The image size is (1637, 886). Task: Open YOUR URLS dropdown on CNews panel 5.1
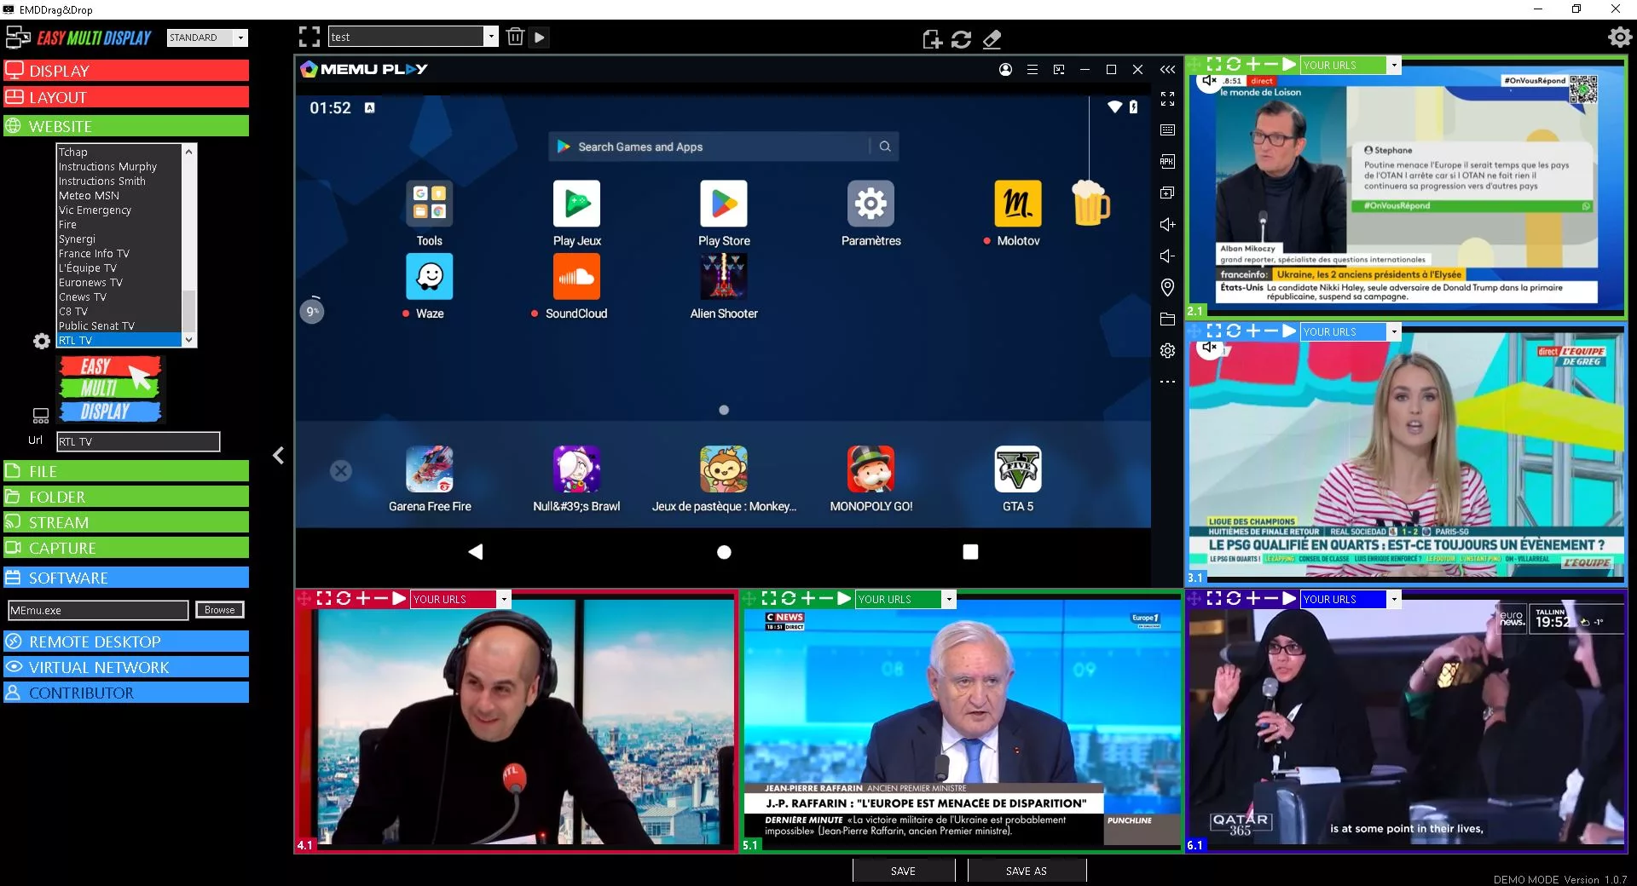(948, 600)
